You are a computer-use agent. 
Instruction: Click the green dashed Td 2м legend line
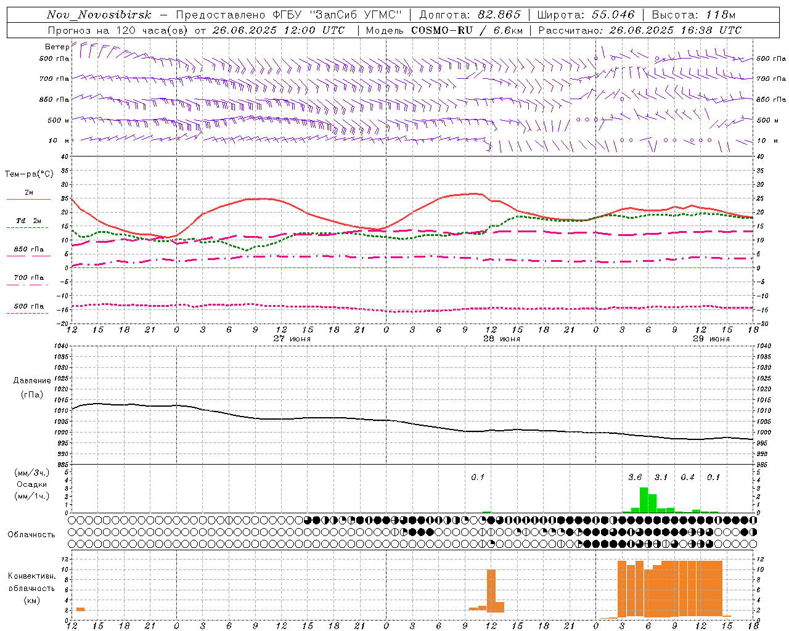(x=27, y=228)
